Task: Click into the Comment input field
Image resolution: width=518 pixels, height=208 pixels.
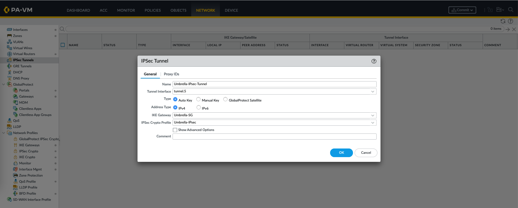Action: tap(274, 137)
